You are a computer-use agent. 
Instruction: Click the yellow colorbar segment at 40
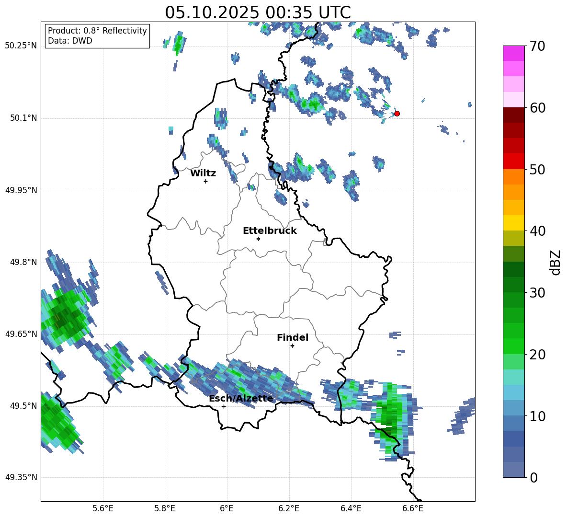tap(514, 223)
